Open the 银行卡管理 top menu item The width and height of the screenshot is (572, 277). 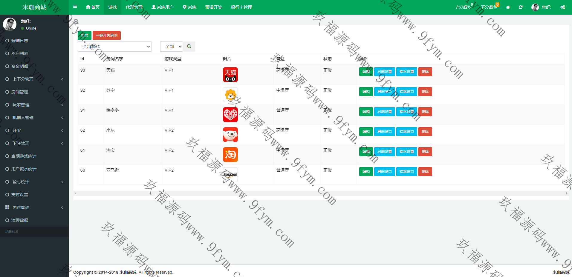(x=241, y=7)
